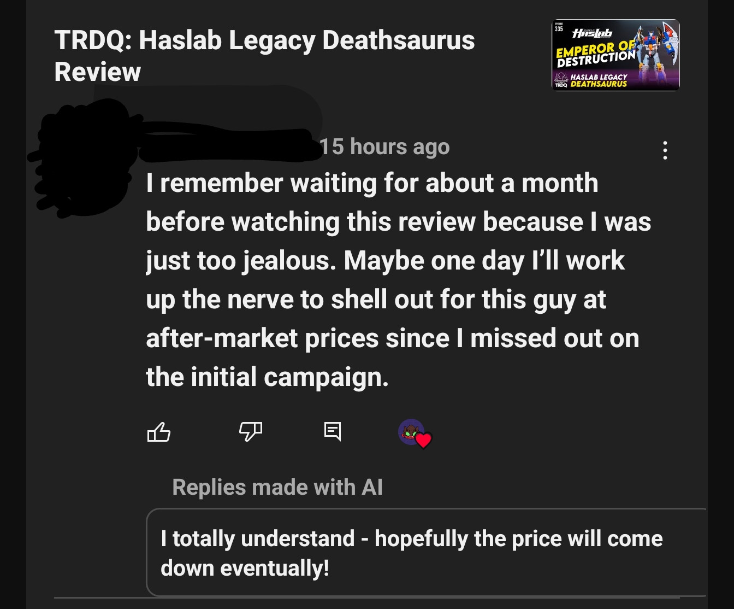This screenshot has width=734, height=609.
Task: Like the comment with thumbs-up icon
Action: click(159, 432)
